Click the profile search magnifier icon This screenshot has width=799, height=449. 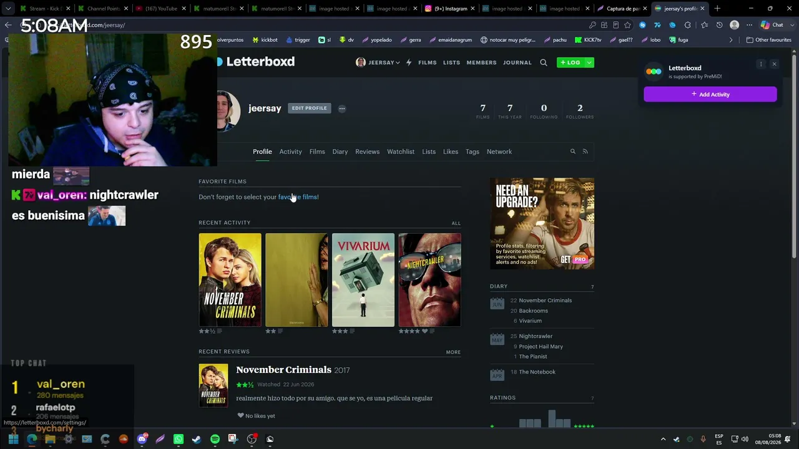(572, 152)
